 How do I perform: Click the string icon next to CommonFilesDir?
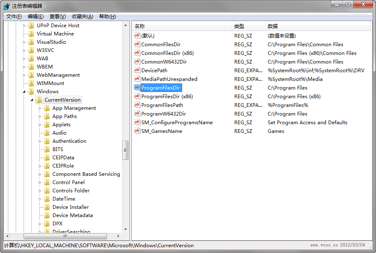coord(137,44)
